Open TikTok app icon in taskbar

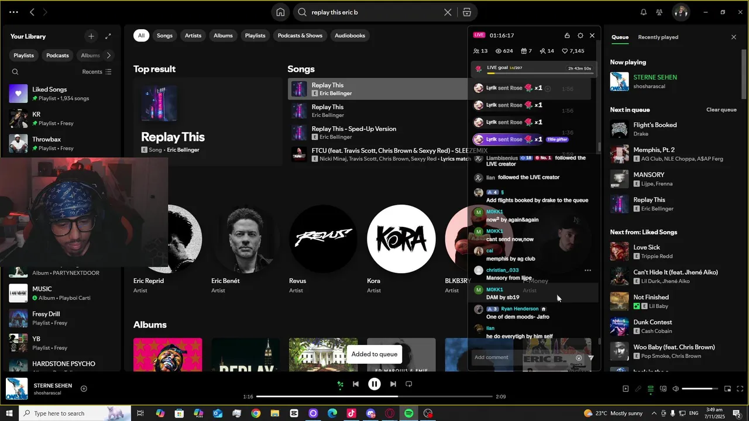pyautogui.click(x=351, y=413)
